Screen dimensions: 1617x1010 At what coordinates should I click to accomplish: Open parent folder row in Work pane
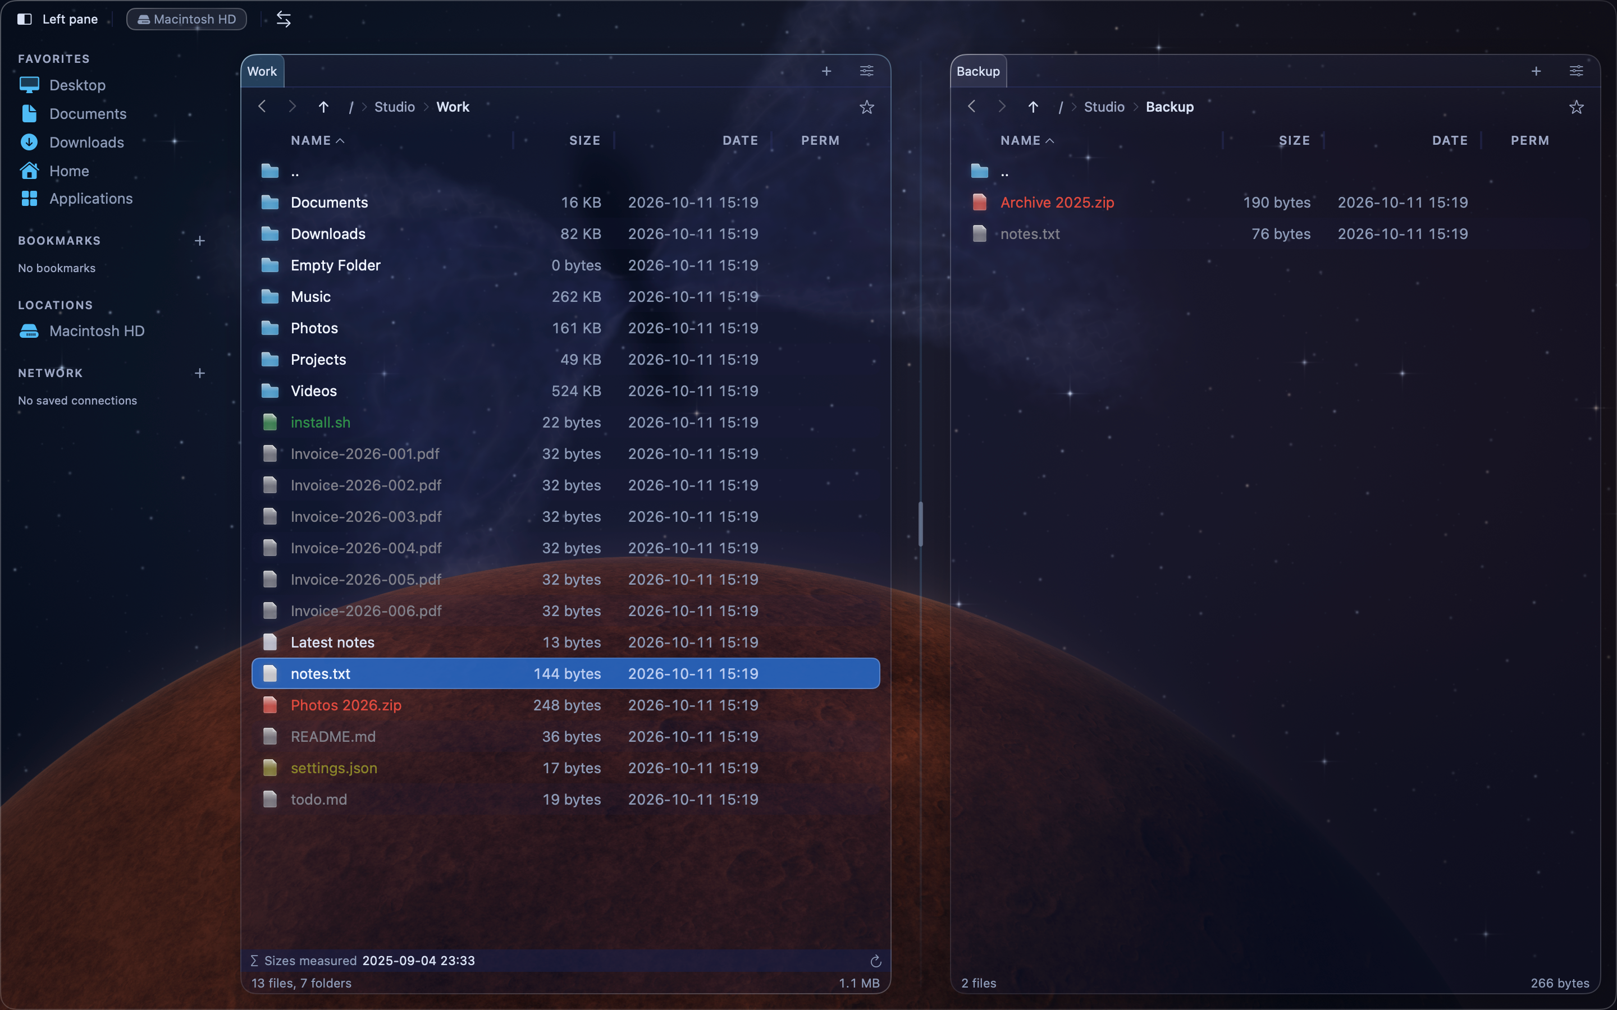pyautogui.click(x=565, y=171)
